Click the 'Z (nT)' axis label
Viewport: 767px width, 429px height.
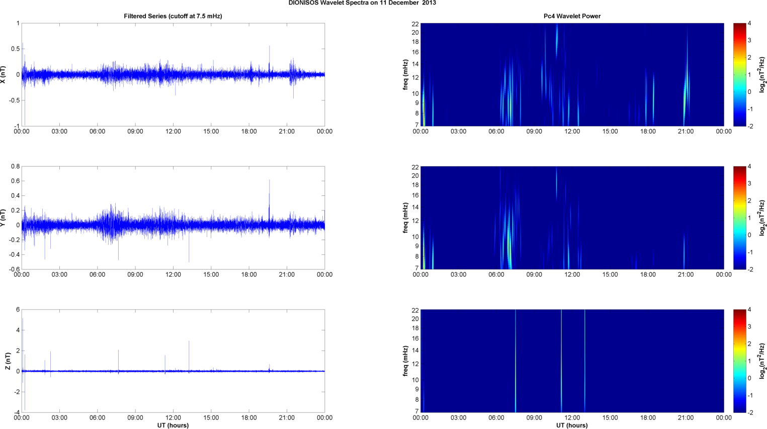(x=8, y=361)
